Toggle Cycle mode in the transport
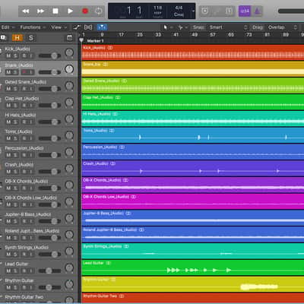304x304 pixels. [99, 11]
